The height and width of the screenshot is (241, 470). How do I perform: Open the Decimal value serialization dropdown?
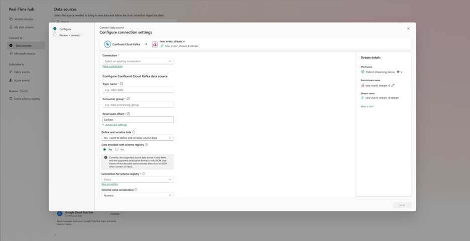tap(137, 195)
